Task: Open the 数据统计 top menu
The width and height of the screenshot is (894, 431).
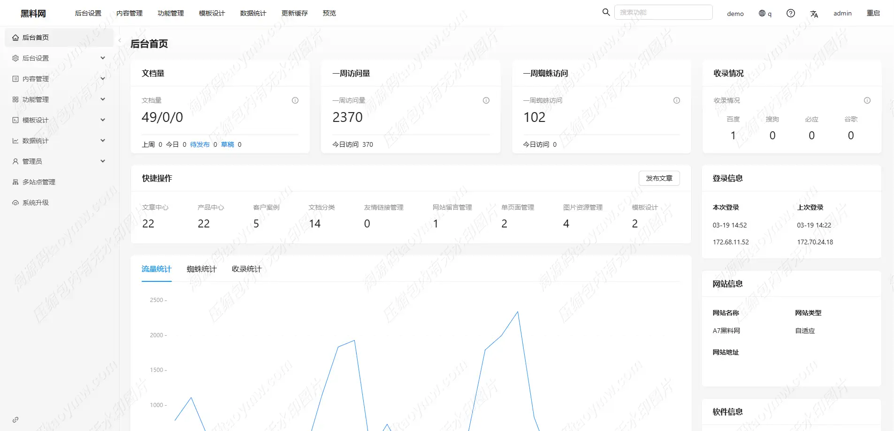Action: 253,13
